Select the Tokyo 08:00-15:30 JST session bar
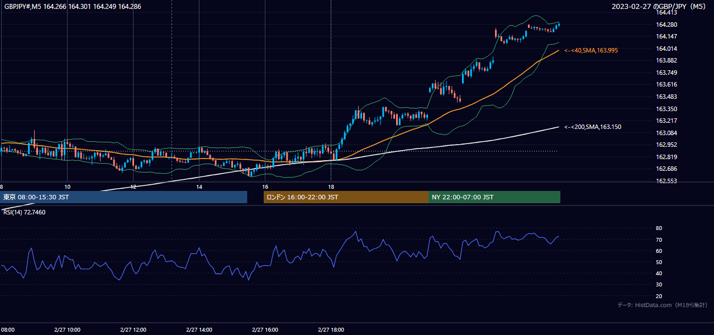 pyautogui.click(x=123, y=197)
